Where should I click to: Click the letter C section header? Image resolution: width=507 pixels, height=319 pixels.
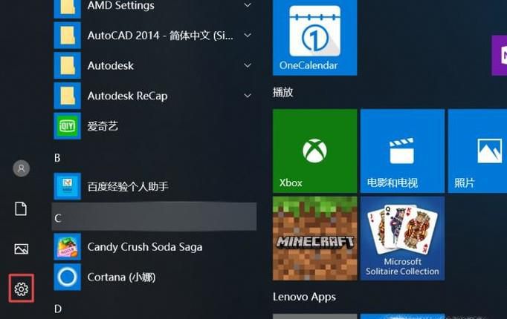(154, 217)
